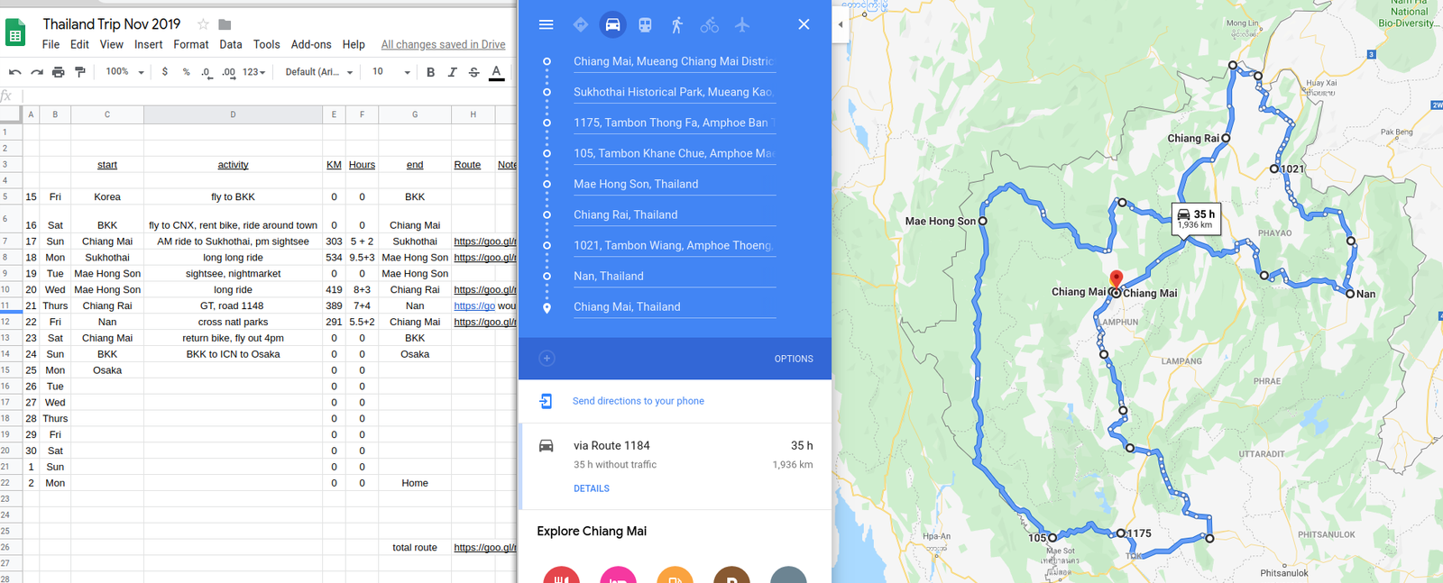Click the paint format roller icon
Viewport: 1443px width, 583px height.
(80, 72)
